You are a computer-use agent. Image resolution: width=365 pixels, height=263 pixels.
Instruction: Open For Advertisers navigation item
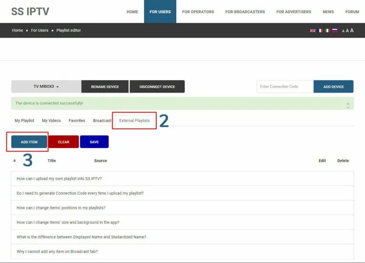tap(294, 11)
